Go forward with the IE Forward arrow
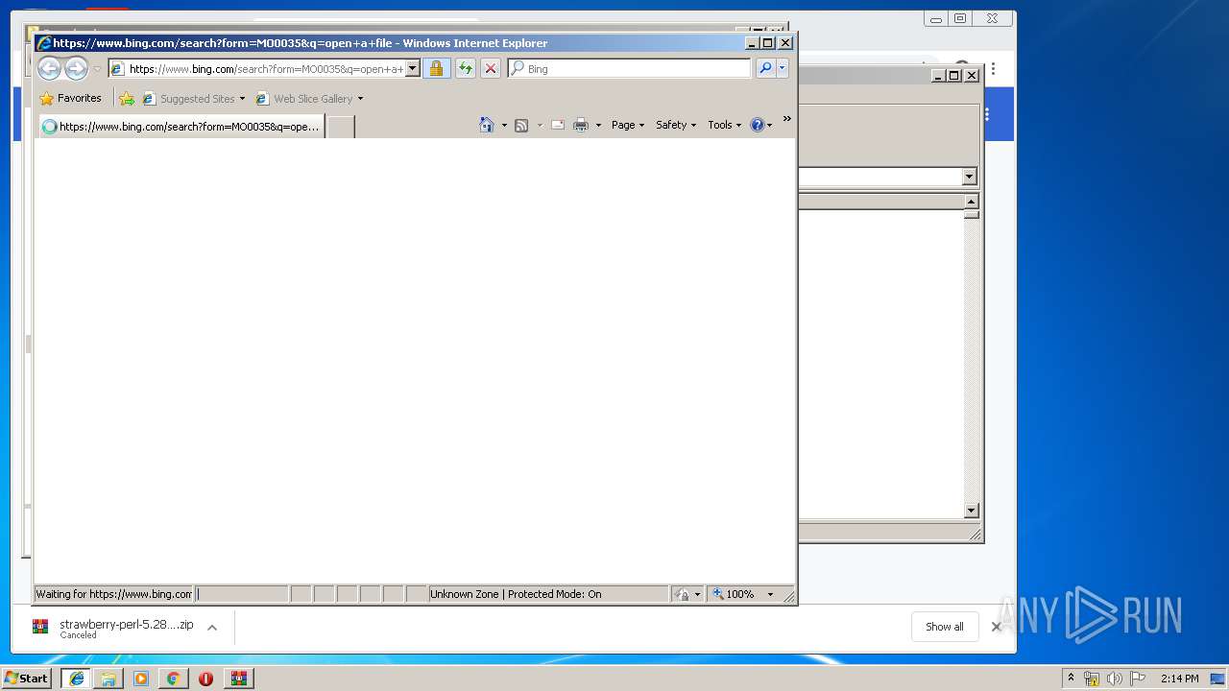This screenshot has width=1229, height=691. 76,68
